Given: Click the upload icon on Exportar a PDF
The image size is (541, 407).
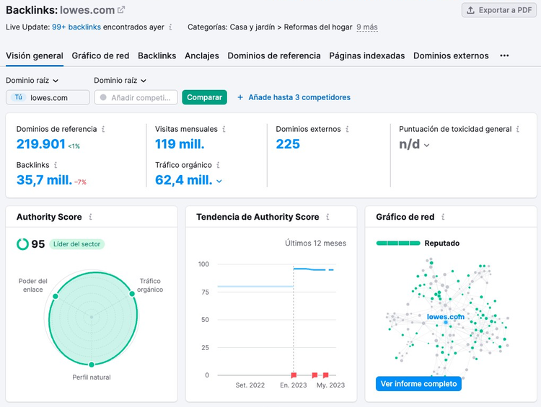Looking at the screenshot, I should pyautogui.click(x=470, y=10).
